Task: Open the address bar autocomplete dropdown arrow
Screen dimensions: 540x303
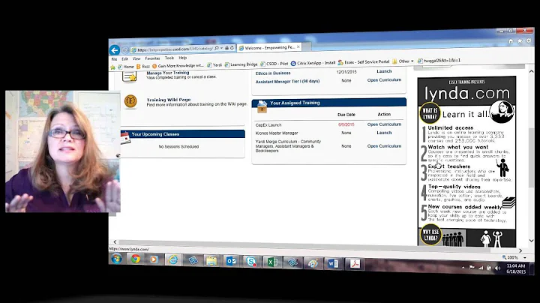Action: tap(221, 49)
